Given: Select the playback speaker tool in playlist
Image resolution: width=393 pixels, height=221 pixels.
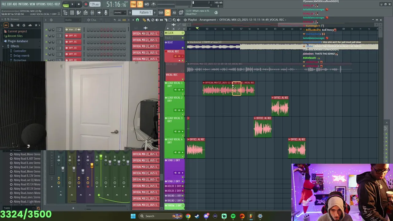Looking at the screenshot, I should pos(178,20).
